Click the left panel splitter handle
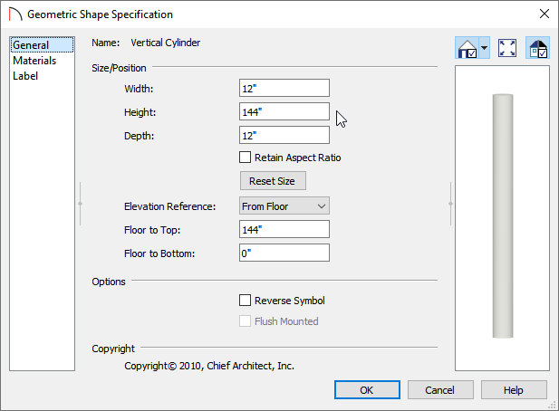Viewport: 559px width, 411px height. 81,204
